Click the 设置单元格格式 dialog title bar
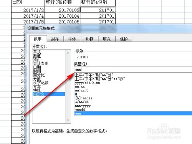Image resolution: width=192 pixels, height=144 pixels. 109,28
